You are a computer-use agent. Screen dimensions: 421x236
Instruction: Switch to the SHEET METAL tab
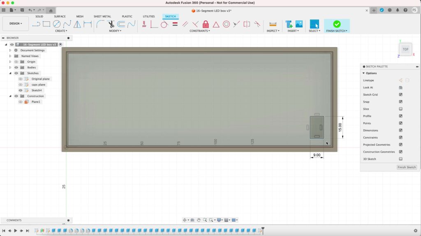coord(102,16)
